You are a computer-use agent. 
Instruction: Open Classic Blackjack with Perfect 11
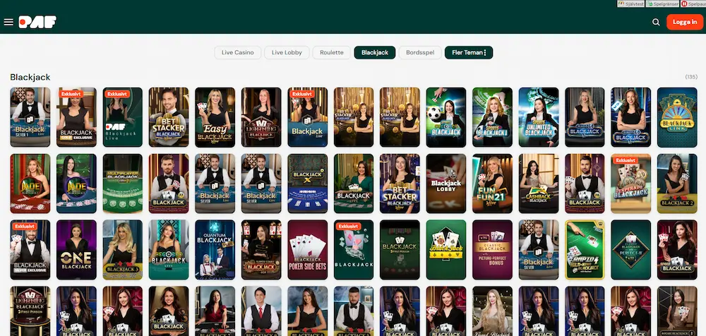(x=630, y=249)
